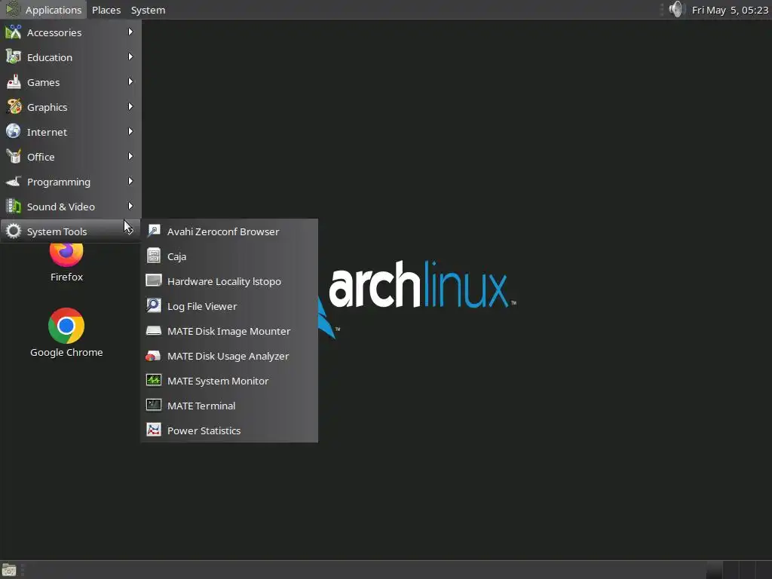Expand the Programming submenu arrow
Image resolution: width=772 pixels, height=579 pixels.
point(130,181)
